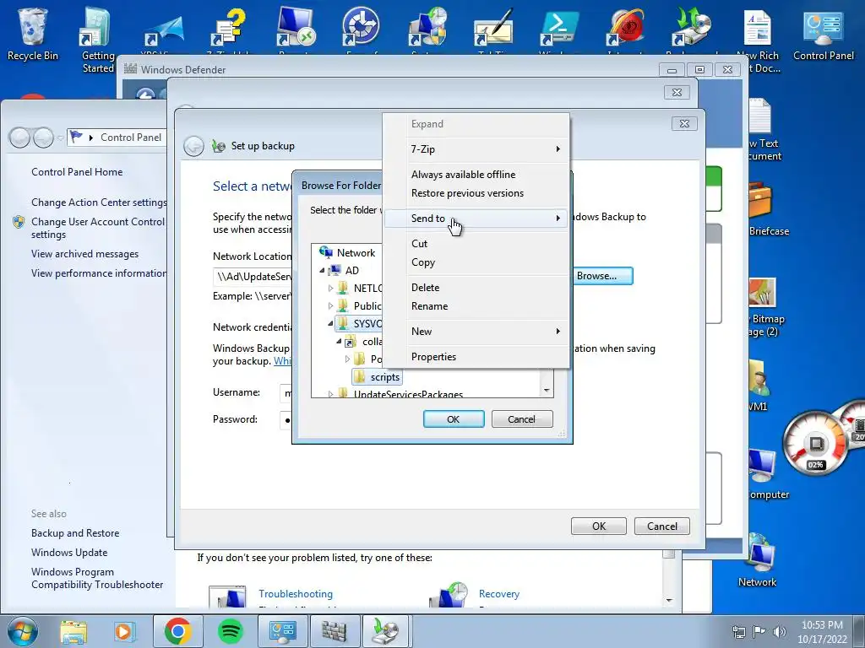
Task: Expand the UpdateServicesPackages folder node
Action: click(x=330, y=394)
